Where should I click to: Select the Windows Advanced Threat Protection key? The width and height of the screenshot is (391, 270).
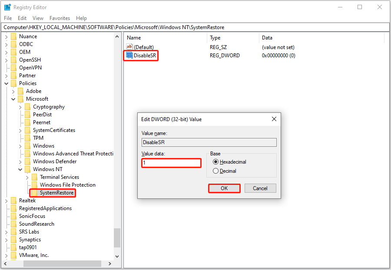(73, 154)
